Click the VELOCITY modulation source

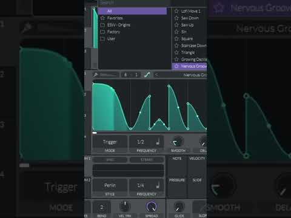[197, 159]
